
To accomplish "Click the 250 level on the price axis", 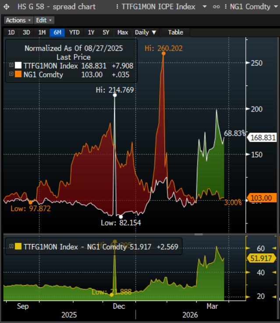I will 257,63.
